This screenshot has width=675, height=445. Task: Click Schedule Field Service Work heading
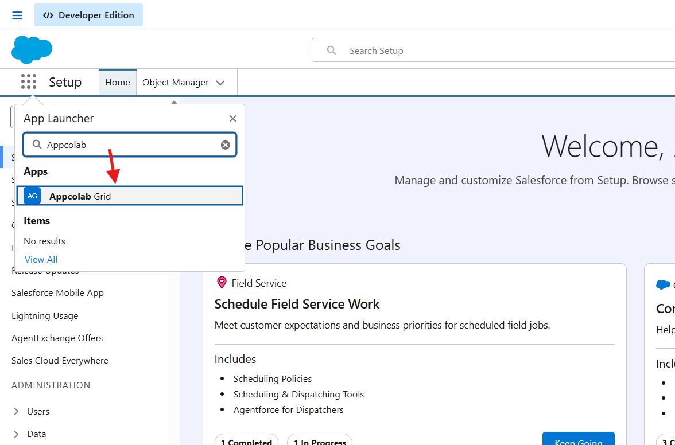(x=297, y=304)
